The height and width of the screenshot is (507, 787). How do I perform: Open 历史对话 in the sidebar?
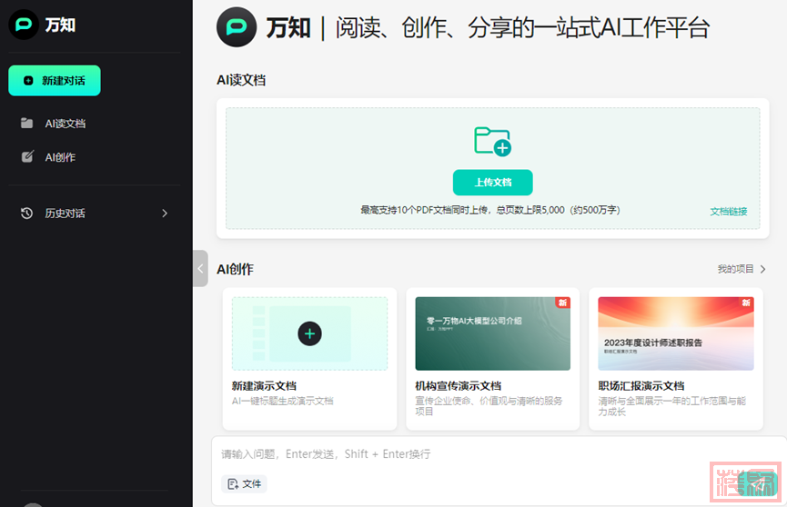(66, 214)
